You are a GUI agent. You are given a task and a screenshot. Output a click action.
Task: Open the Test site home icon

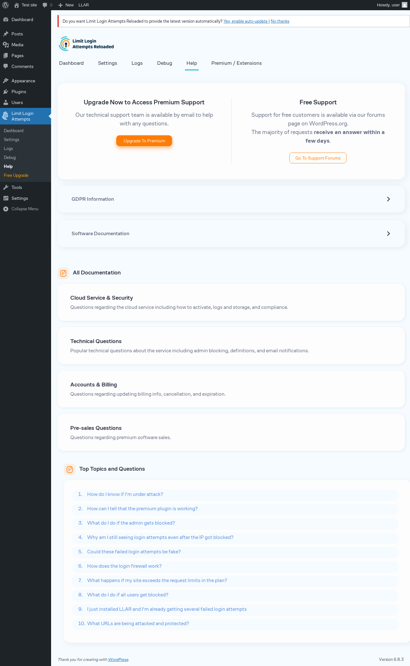pos(17,5)
